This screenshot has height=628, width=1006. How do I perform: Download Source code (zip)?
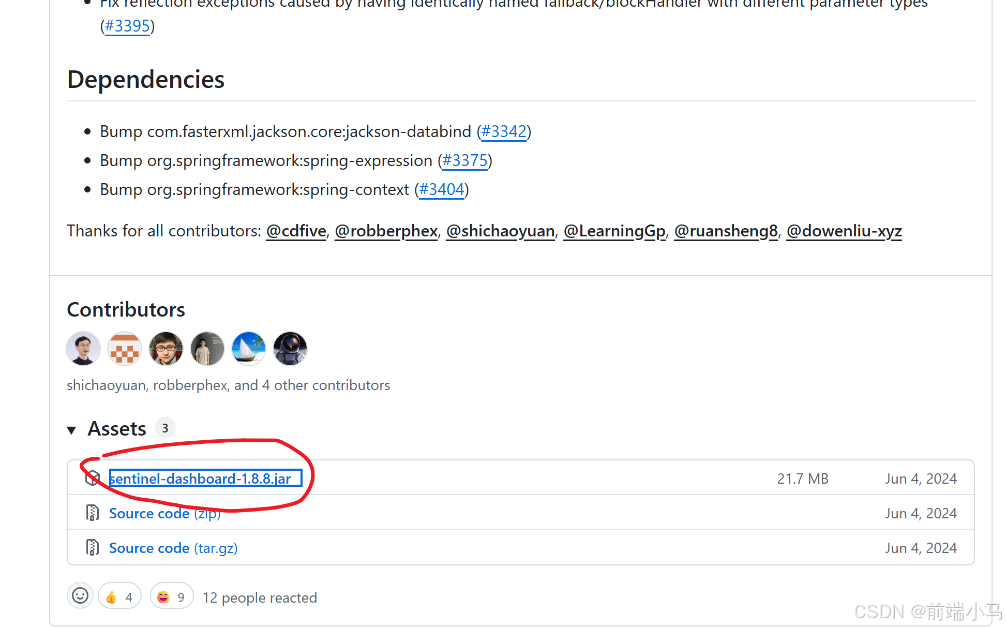164,513
